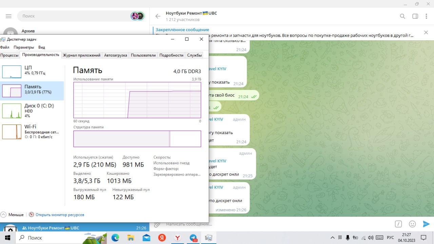
Task: Open the emoji picker in Telegram
Action: pos(412,224)
